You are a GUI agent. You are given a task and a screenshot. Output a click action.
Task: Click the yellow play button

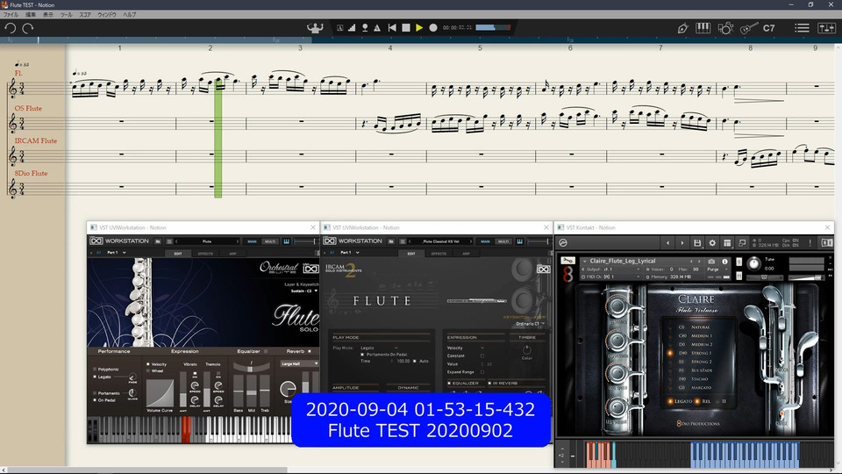coord(419,28)
